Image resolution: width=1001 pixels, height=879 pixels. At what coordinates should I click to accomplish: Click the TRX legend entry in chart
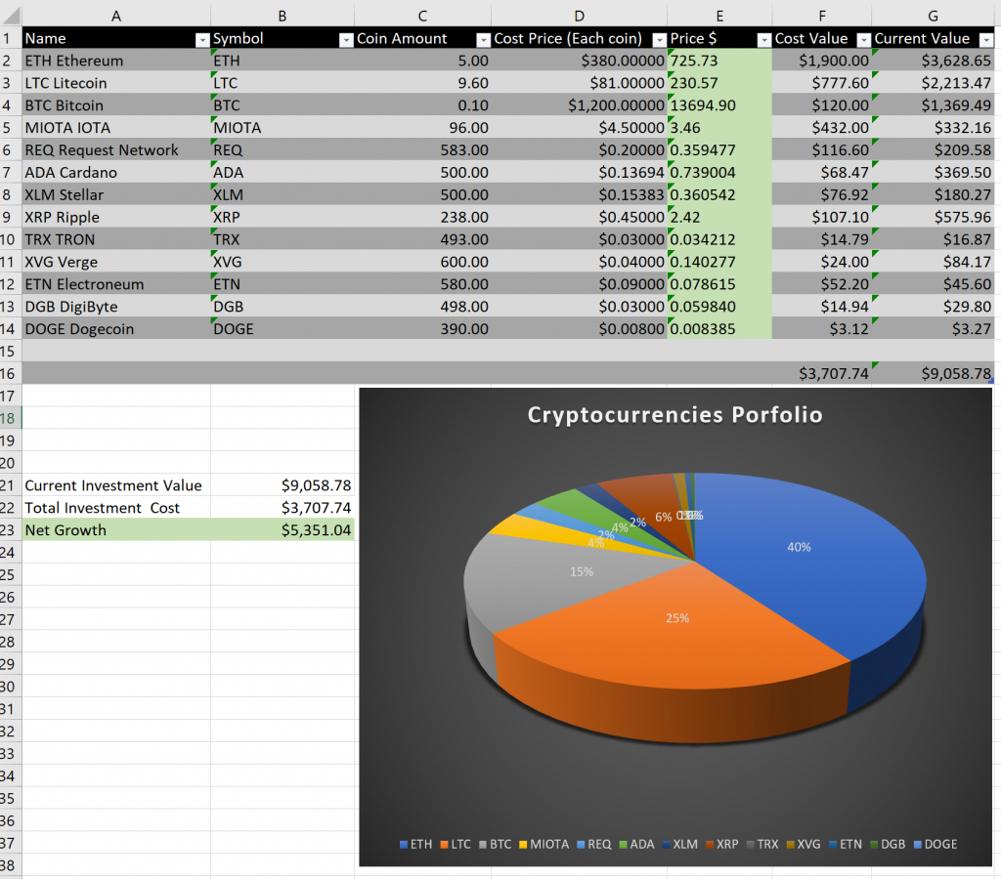[x=762, y=845]
